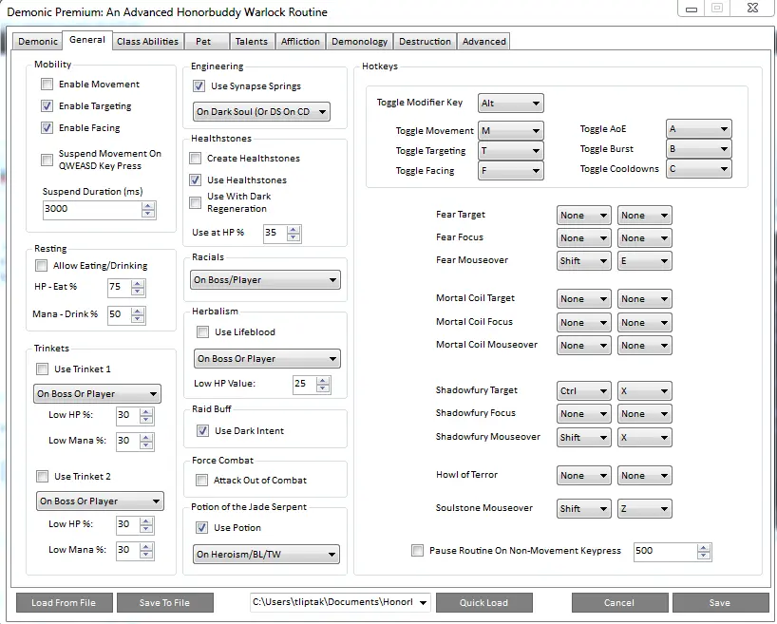Click the healthstone Use at HP % field
This screenshot has width=777, height=624.
[275, 233]
